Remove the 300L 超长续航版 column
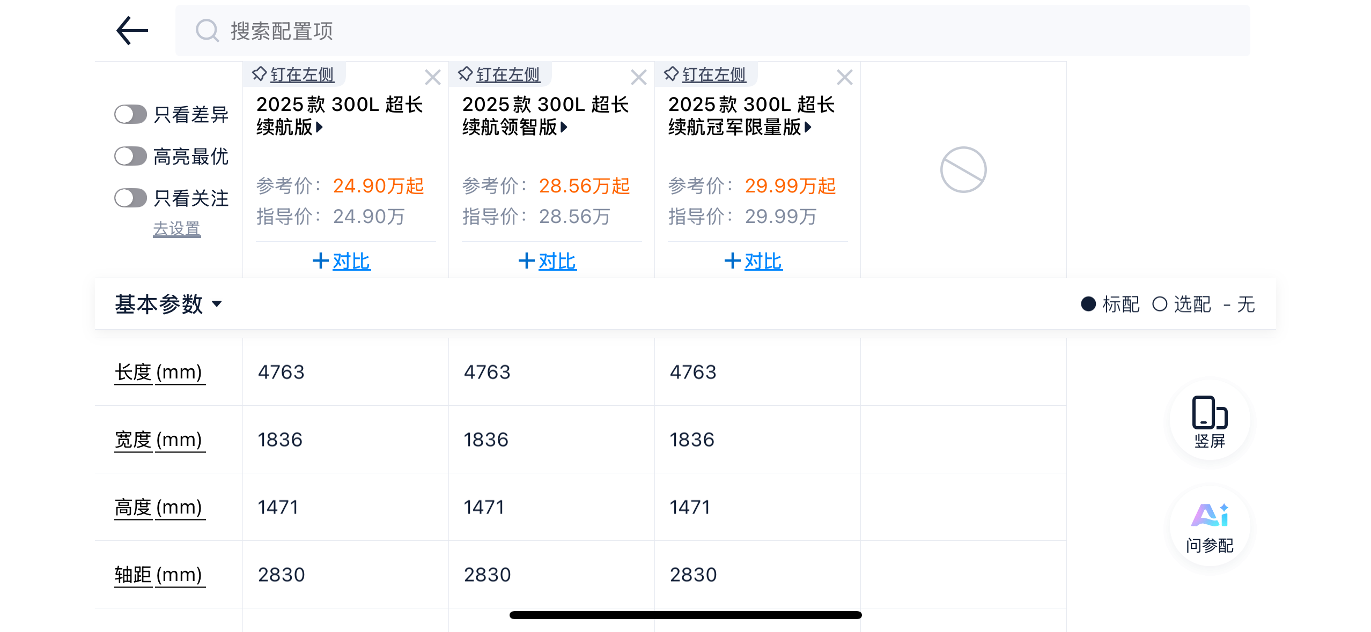 click(x=432, y=78)
